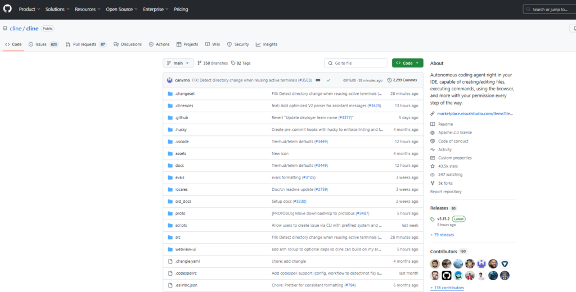The height and width of the screenshot is (292, 576).
Task: View the 247 watching link
Action: 450,175
